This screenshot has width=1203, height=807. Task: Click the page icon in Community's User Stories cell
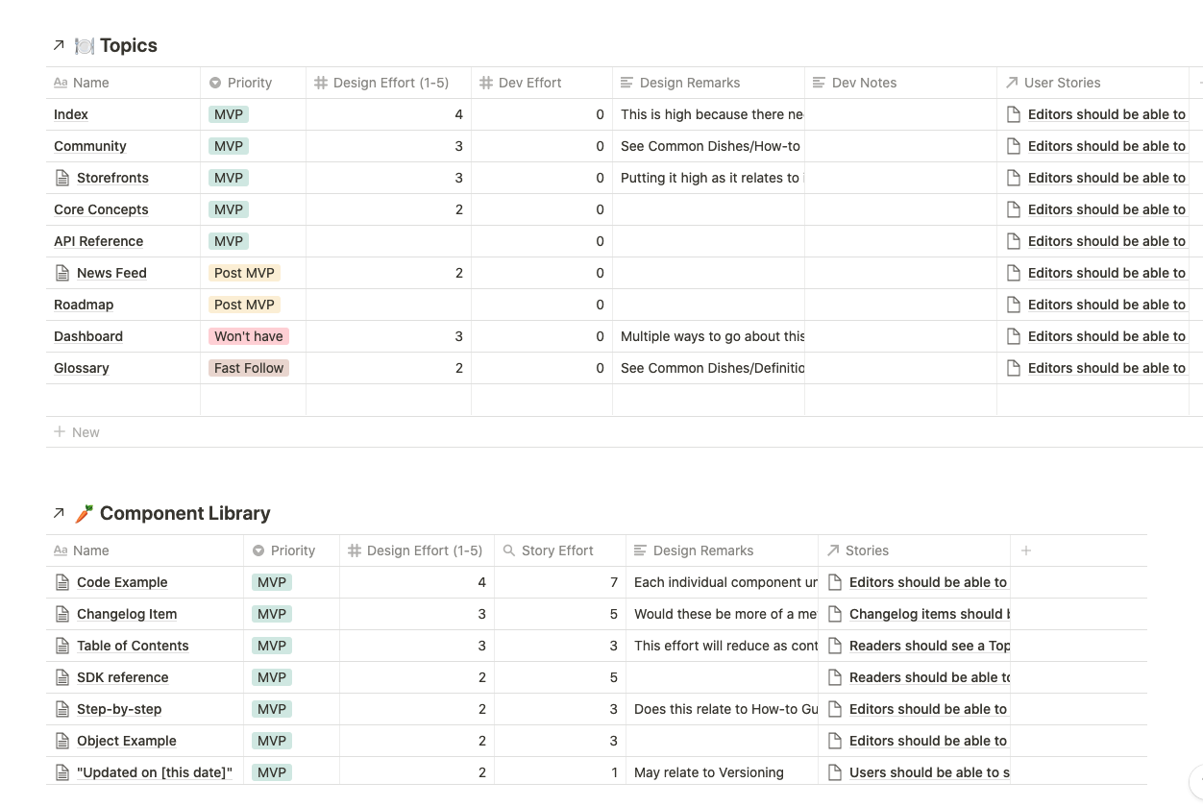1013,146
